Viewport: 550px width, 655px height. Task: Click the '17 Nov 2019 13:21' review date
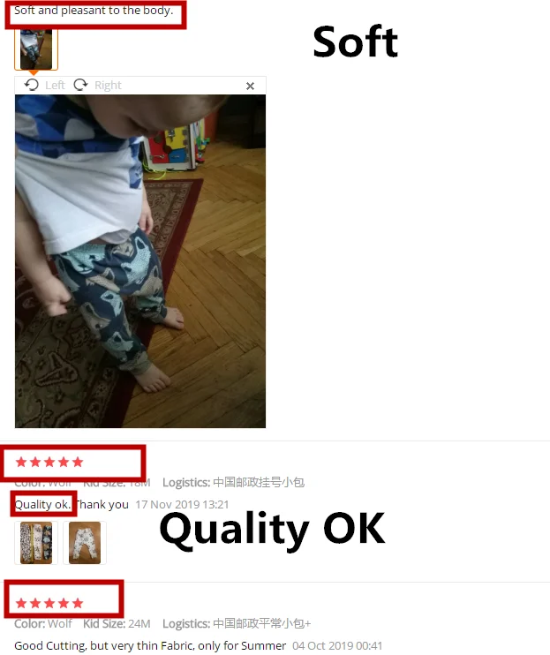click(182, 505)
